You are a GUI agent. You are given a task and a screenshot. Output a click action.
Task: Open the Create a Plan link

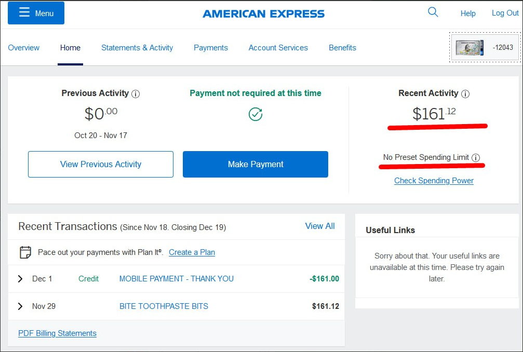coord(192,252)
